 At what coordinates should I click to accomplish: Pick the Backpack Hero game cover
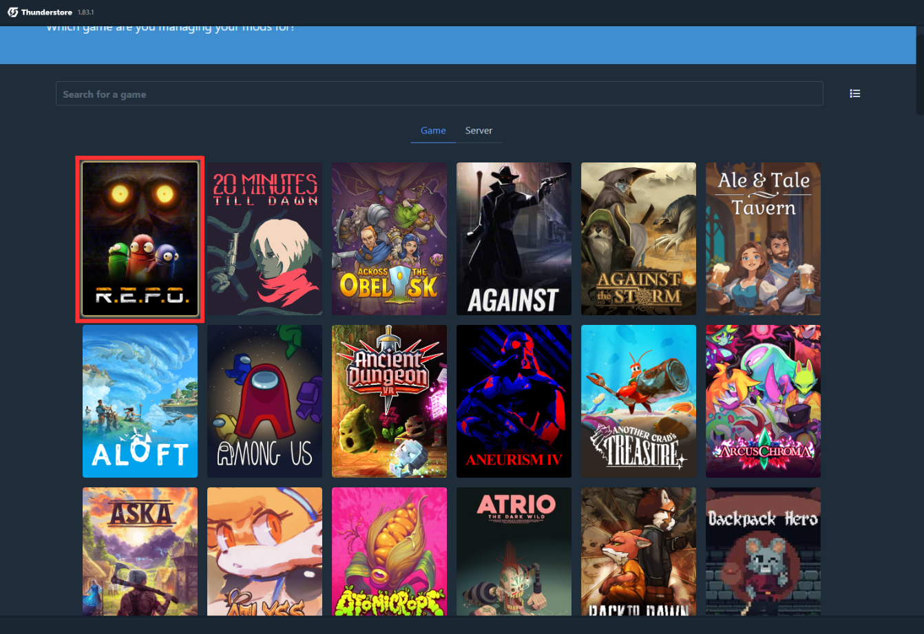tap(763, 551)
